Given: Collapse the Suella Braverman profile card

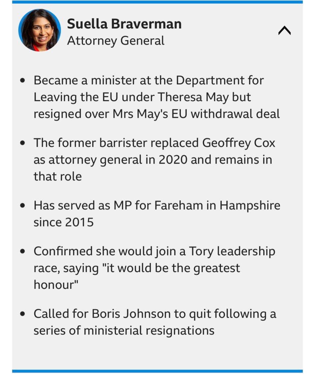Looking at the screenshot, I should pyautogui.click(x=284, y=31).
